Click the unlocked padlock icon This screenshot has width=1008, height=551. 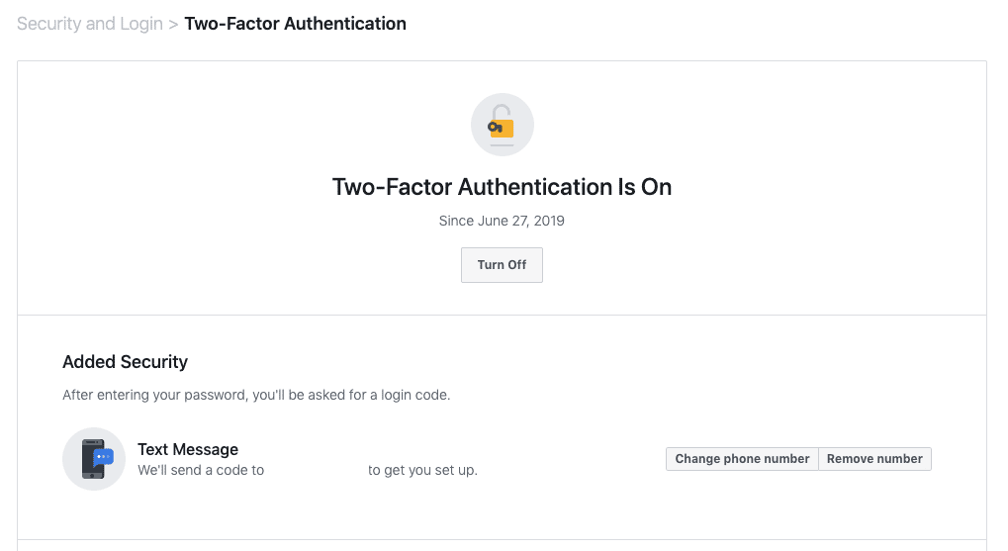point(503,123)
